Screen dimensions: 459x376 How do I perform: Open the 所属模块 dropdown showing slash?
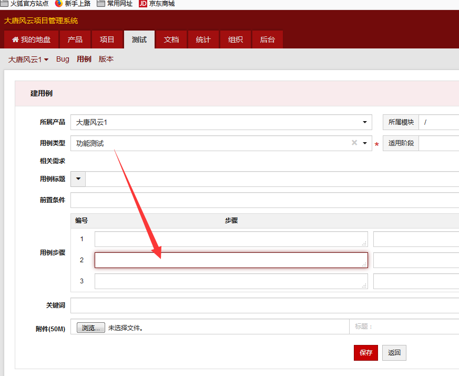[439, 122]
